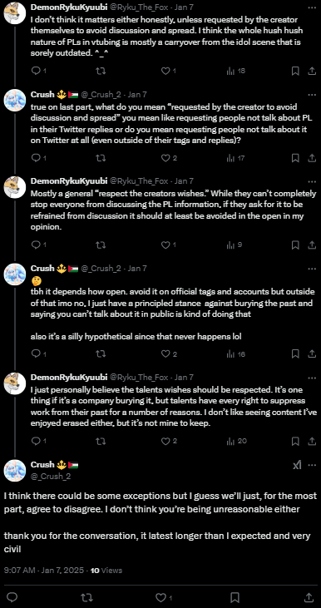The width and height of the screenshot is (321, 608).
Task: Retweet Crush's main tweet at bottom
Action: click(x=86, y=596)
